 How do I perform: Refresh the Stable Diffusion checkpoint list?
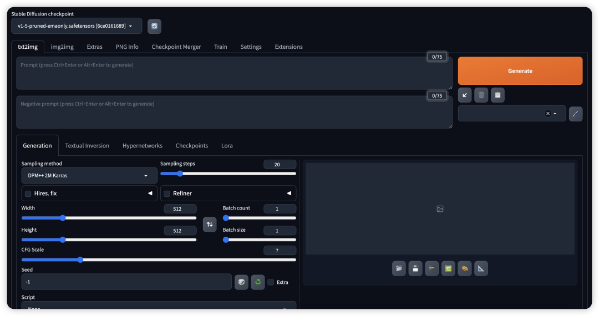(x=154, y=27)
